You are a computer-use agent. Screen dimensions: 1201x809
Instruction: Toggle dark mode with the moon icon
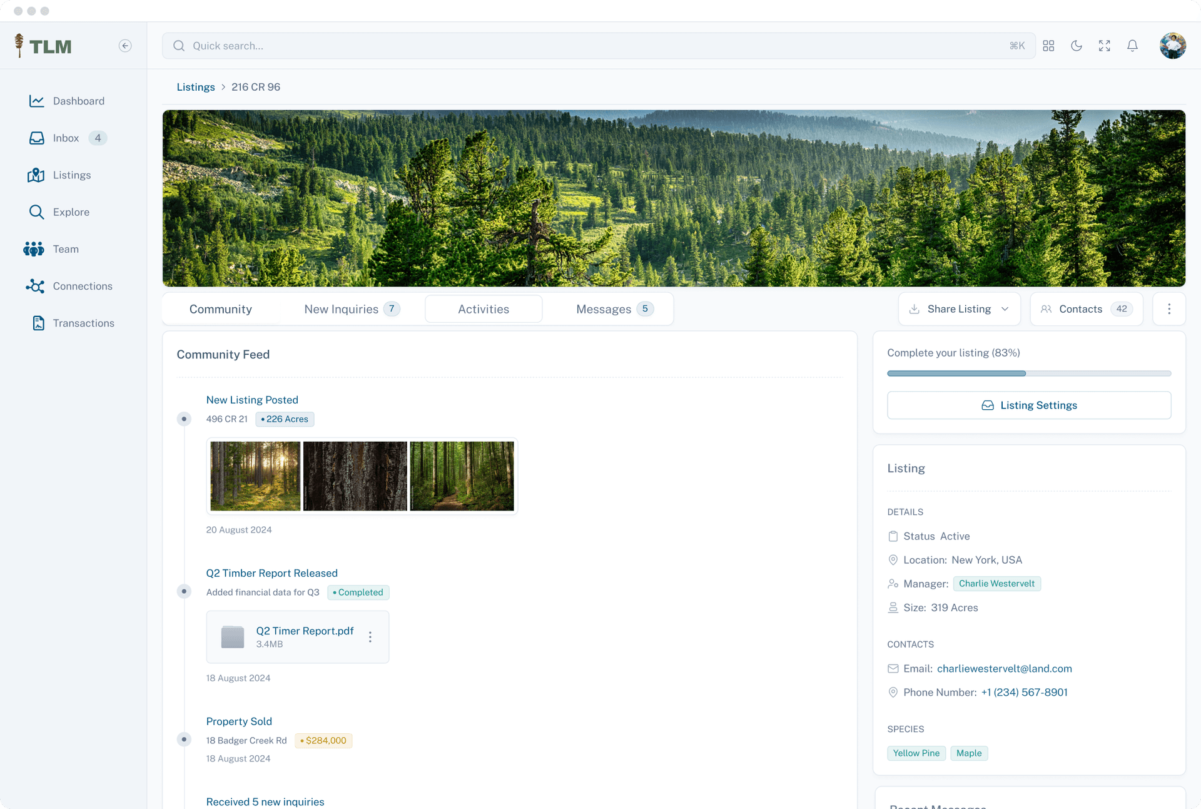1077,46
